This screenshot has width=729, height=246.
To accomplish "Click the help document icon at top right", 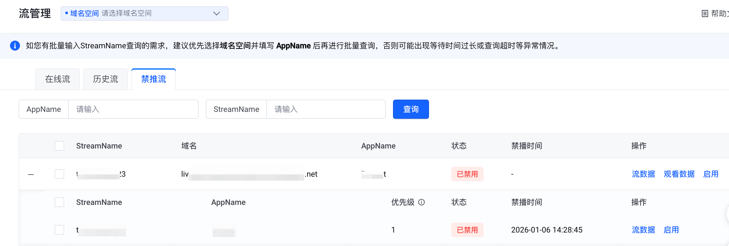I will point(705,13).
